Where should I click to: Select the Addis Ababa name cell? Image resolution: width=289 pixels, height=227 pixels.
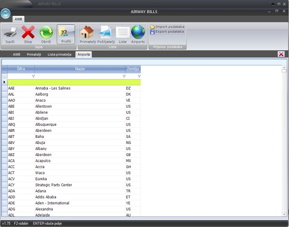pyautogui.click(x=80, y=197)
